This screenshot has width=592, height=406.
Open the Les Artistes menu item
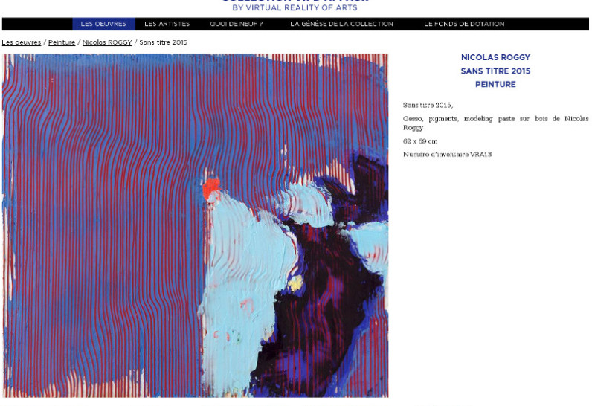click(167, 24)
